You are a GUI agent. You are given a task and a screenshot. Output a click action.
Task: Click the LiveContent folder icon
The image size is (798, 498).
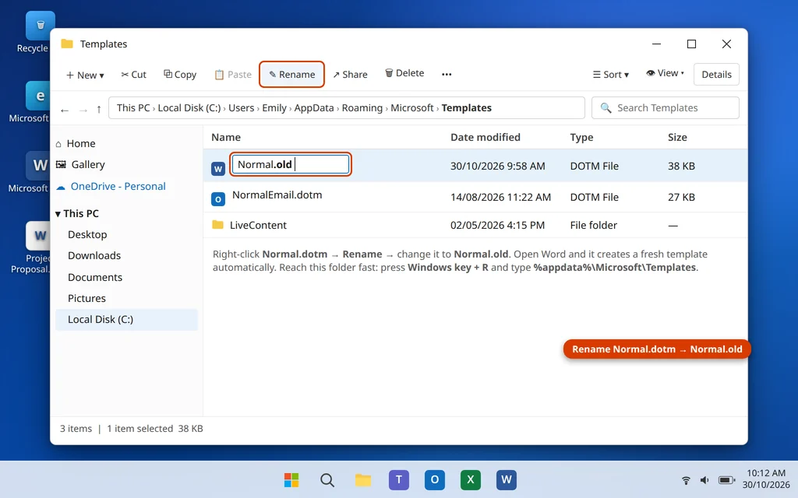click(218, 225)
